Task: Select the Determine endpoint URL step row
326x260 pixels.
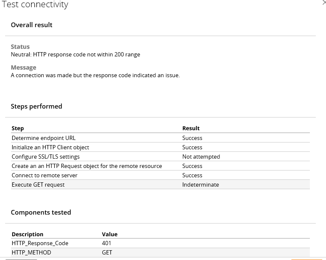Action: (x=160, y=138)
